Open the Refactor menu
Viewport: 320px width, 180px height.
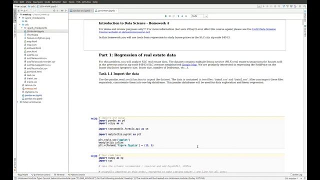click(x=56, y=2)
